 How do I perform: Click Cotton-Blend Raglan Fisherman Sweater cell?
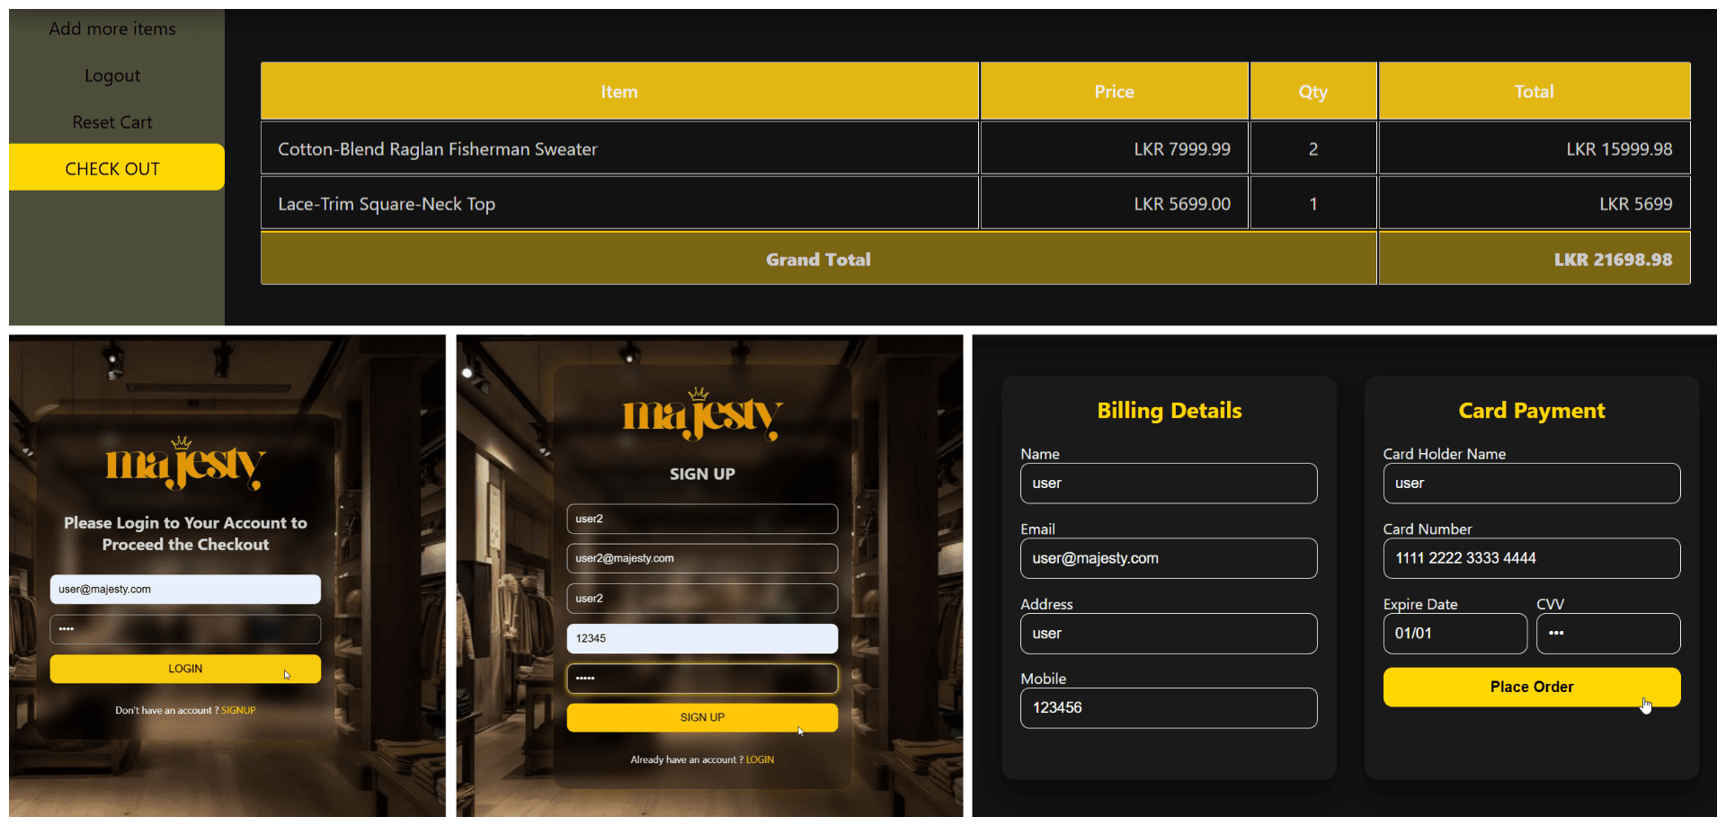(x=619, y=148)
